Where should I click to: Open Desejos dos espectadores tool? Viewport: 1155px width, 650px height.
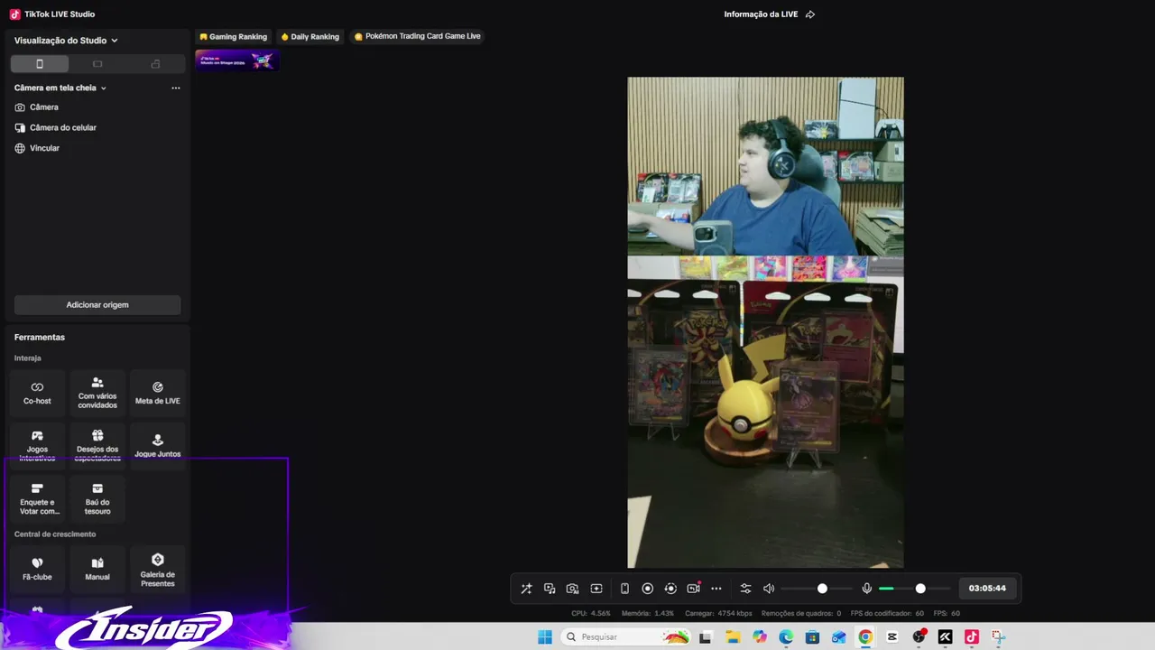(x=97, y=446)
